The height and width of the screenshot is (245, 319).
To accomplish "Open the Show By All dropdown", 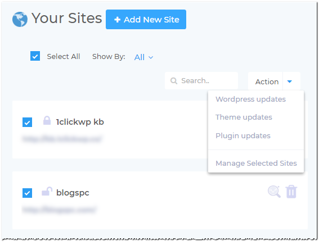I will (x=143, y=57).
